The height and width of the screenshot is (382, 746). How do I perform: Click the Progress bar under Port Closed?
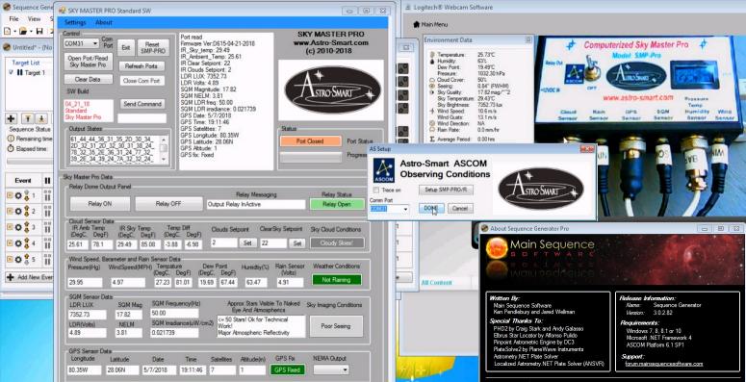pyautogui.click(x=310, y=157)
